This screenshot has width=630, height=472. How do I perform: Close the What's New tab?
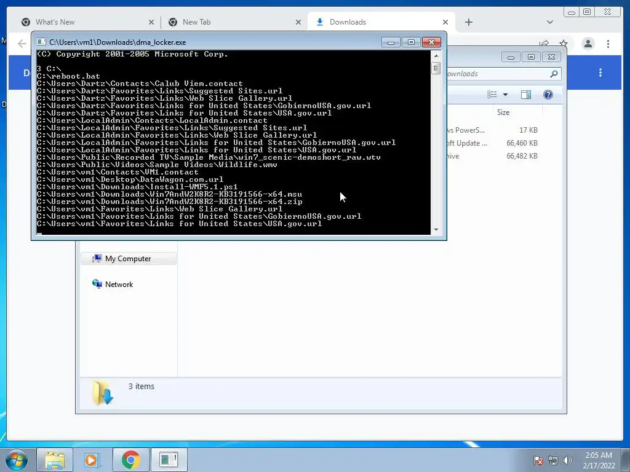point(151,23)
